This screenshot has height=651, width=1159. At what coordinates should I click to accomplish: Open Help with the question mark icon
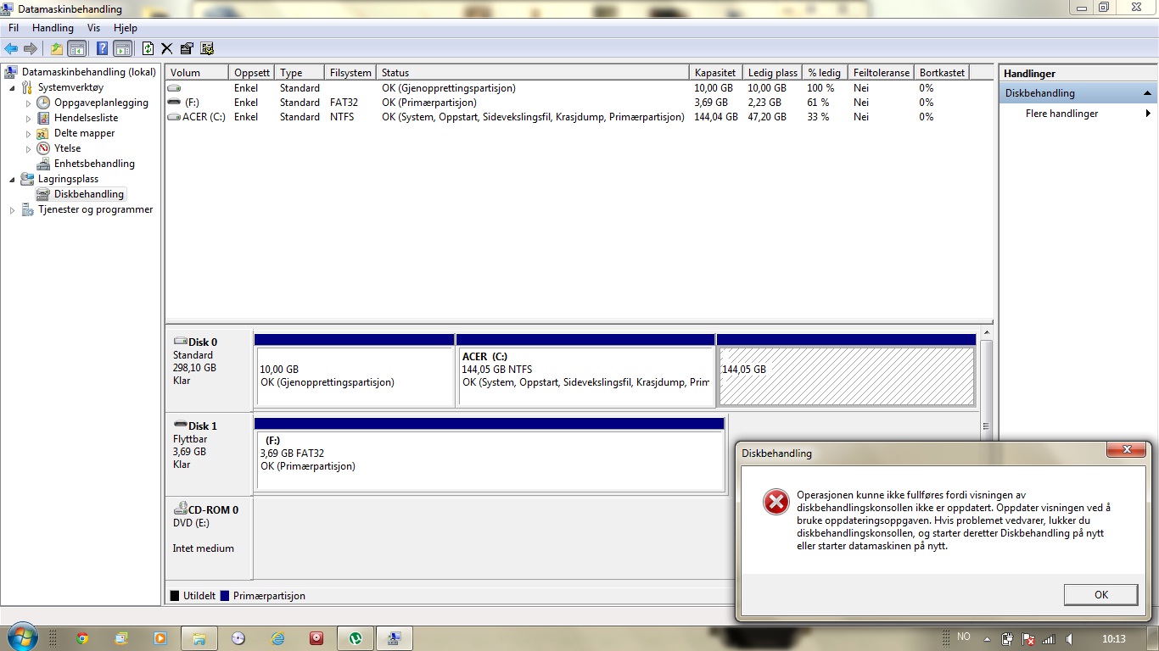coord(102,48)
